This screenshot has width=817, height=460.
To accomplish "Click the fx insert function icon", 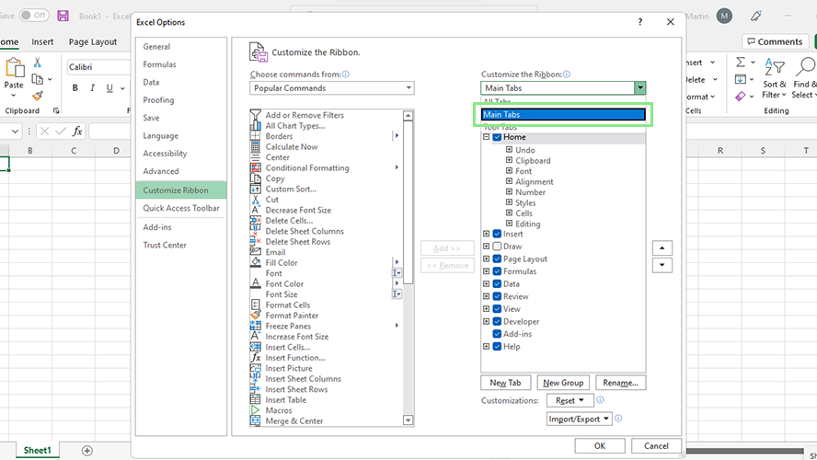I will pos(77,132).
